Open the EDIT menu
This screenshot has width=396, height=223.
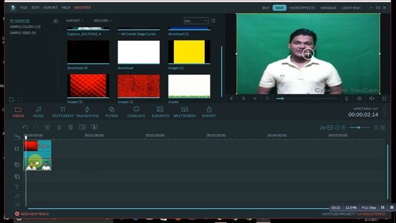[35, 7]
